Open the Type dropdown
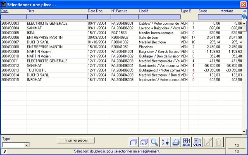Viewport: 248px width, 155px height. [x=27, y=145]
